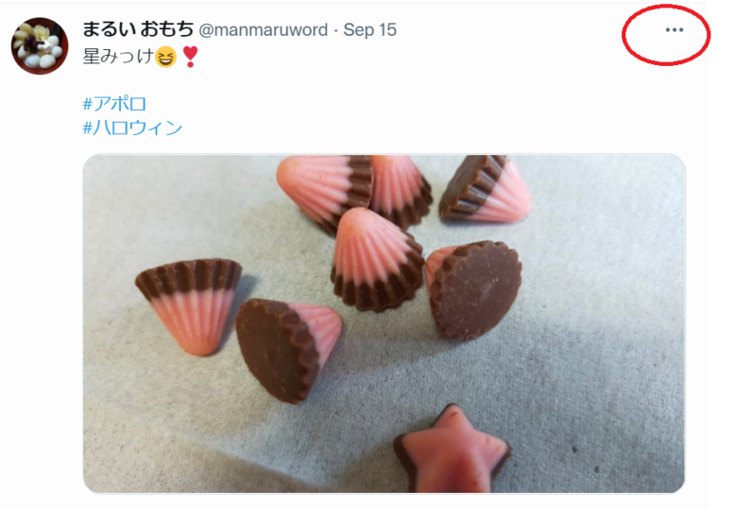This screenshot has width=737, height=508.
Task: Click the red heart exclamation emoji
Action: 190,57
